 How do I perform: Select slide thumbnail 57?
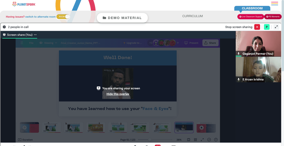(96, 127)
